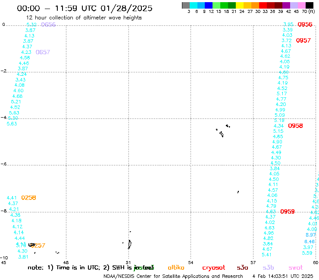Click the cryosat time label 0958
319x280 pixels.
[295, 126]
